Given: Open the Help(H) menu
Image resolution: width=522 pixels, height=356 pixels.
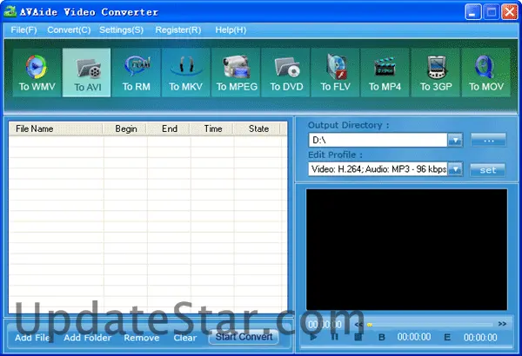Looking at the screenshot, I should point(231,30).
